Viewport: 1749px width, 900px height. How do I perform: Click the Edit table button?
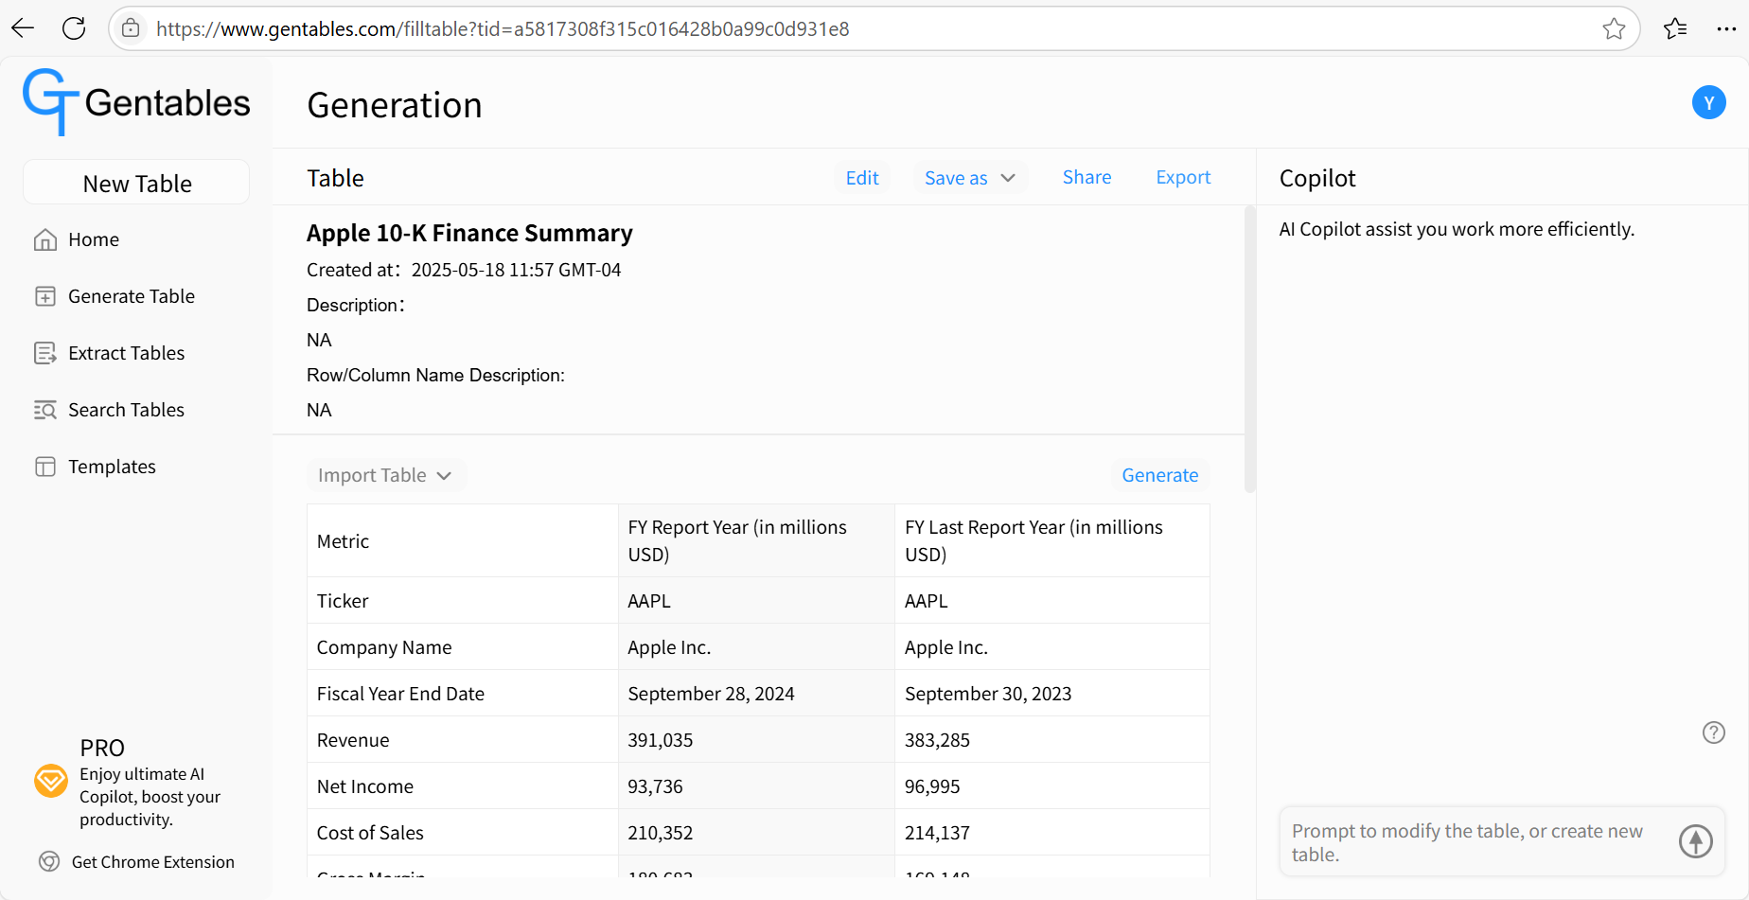coord(862,178)
